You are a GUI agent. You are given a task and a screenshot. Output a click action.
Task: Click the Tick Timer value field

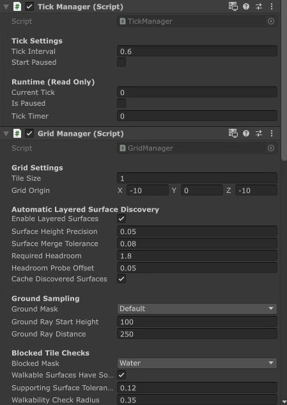pyautogui.click(x=197, y=116)
